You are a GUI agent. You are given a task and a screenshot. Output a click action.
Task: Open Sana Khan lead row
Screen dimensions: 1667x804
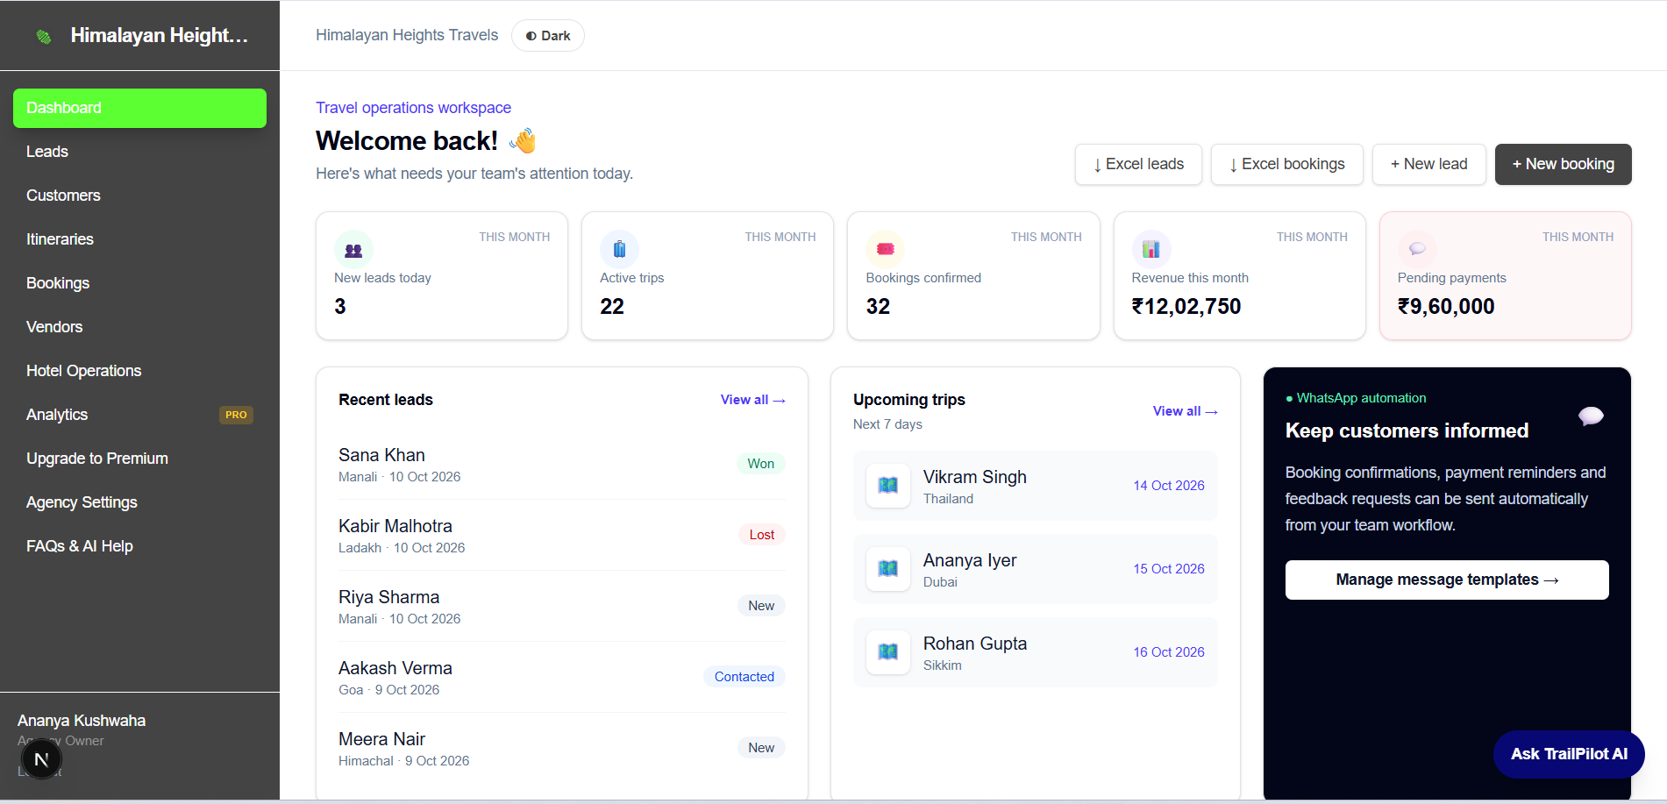pyautogui.click(x=561, y=465)
